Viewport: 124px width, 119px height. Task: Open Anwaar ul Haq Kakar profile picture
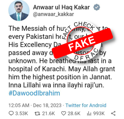point(19,11)
